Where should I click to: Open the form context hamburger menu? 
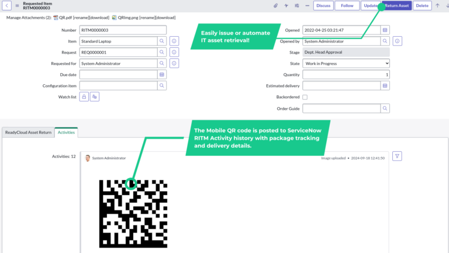coord(17,5)
